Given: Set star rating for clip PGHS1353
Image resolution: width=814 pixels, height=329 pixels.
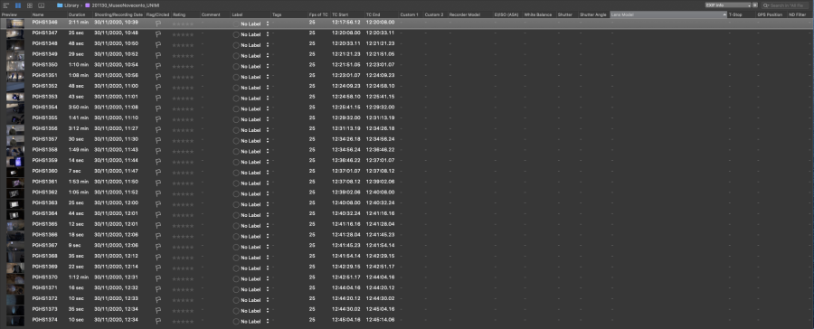Looking at the screenshot, I should 183,98.
